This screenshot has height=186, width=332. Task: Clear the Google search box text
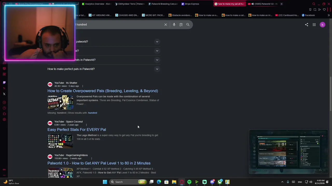(165, 25)
